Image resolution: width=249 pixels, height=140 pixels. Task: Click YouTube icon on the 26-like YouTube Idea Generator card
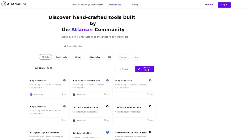107,106
